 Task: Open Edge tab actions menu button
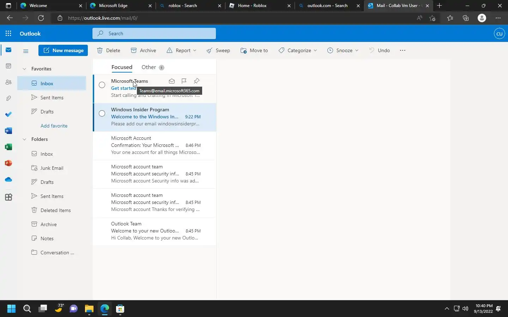coord(8,6)
